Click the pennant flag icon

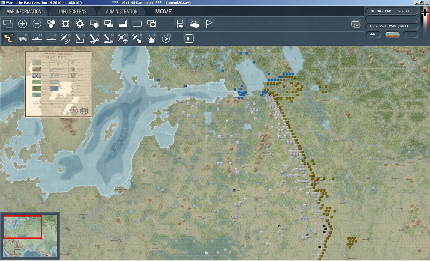pos(209,24)
